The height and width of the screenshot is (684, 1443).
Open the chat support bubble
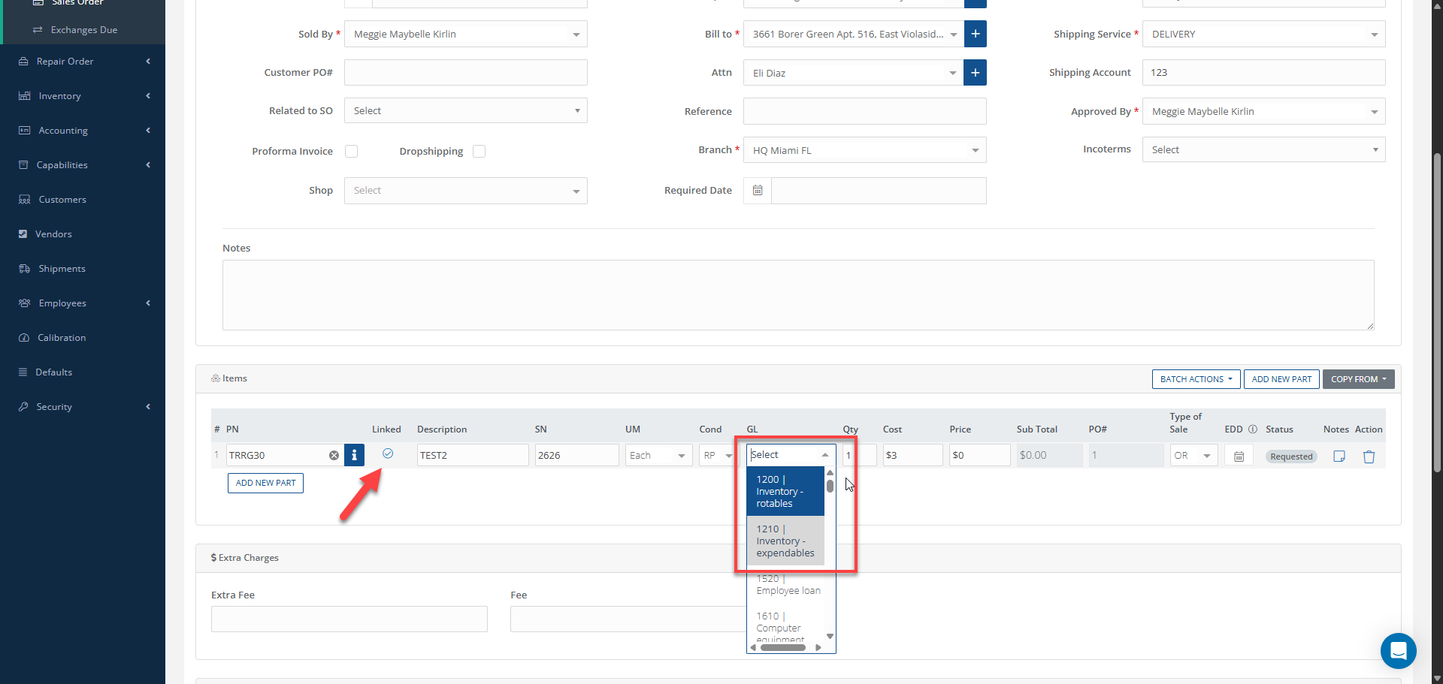coord(1398,650)
